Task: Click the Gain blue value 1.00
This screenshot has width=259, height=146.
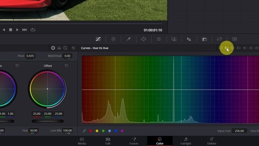Action: pos(11,114)
